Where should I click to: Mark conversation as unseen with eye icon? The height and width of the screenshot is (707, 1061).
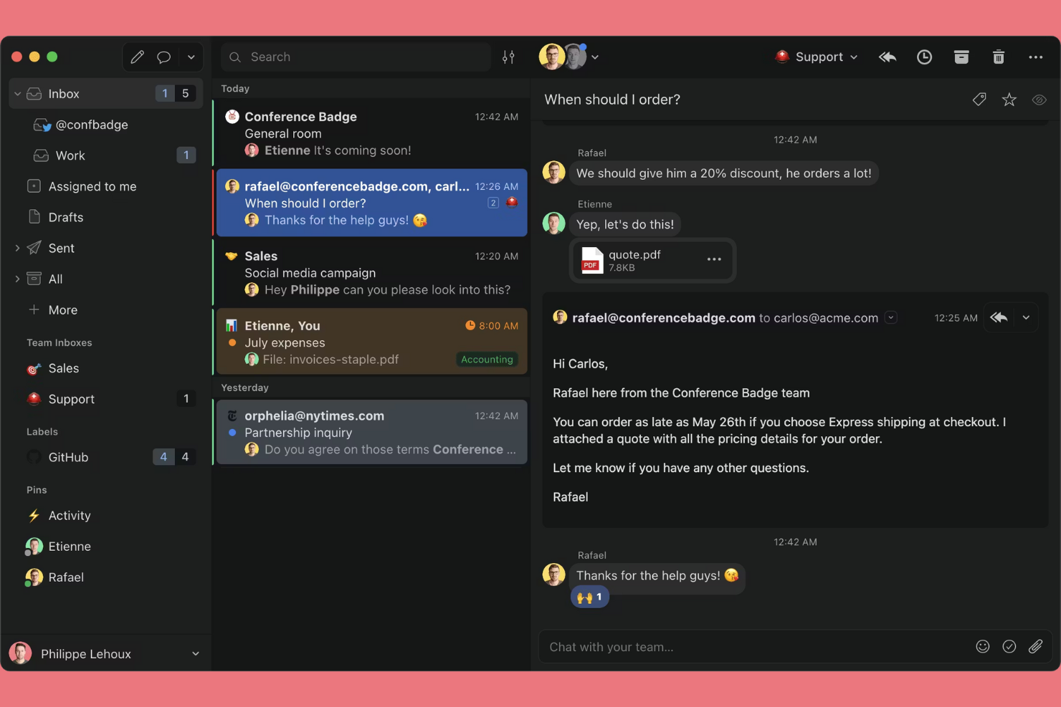pyautogui.click(x=1039, y=100)
